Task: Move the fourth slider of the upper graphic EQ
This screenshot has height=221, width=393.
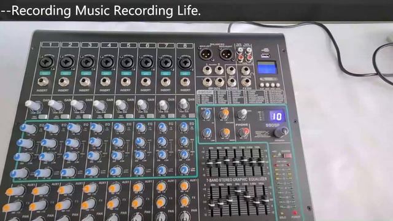Action: (236, 162)
